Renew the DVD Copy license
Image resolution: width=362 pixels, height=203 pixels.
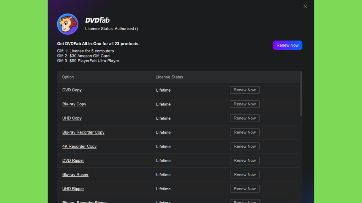click(245, 90)
